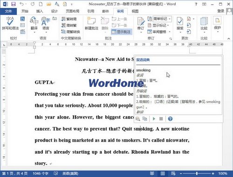Image resolution: width=233 pixels, height=177 pixels.
Task: Create a new blank document icon
Action: click(x=41, y=4)
